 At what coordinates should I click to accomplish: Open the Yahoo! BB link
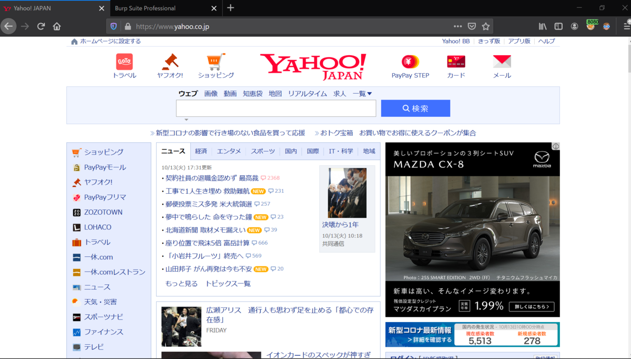pos(456,41)
